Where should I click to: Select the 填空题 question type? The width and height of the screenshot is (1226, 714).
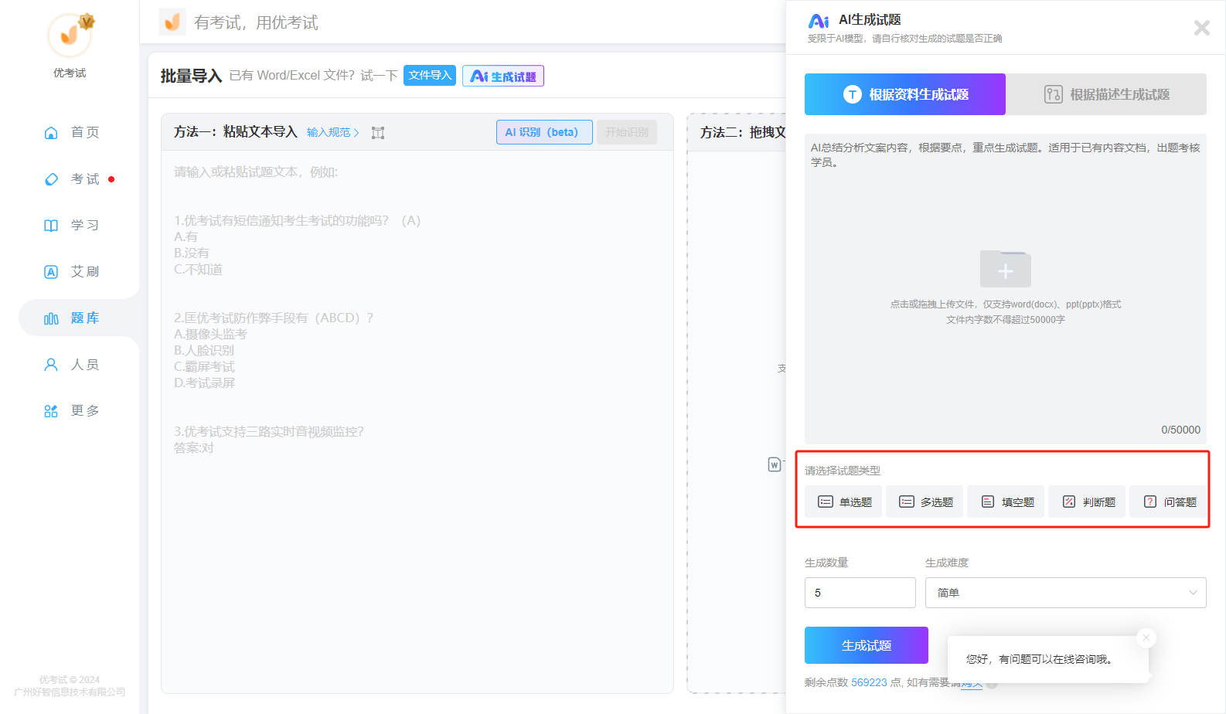[1006, 501]
